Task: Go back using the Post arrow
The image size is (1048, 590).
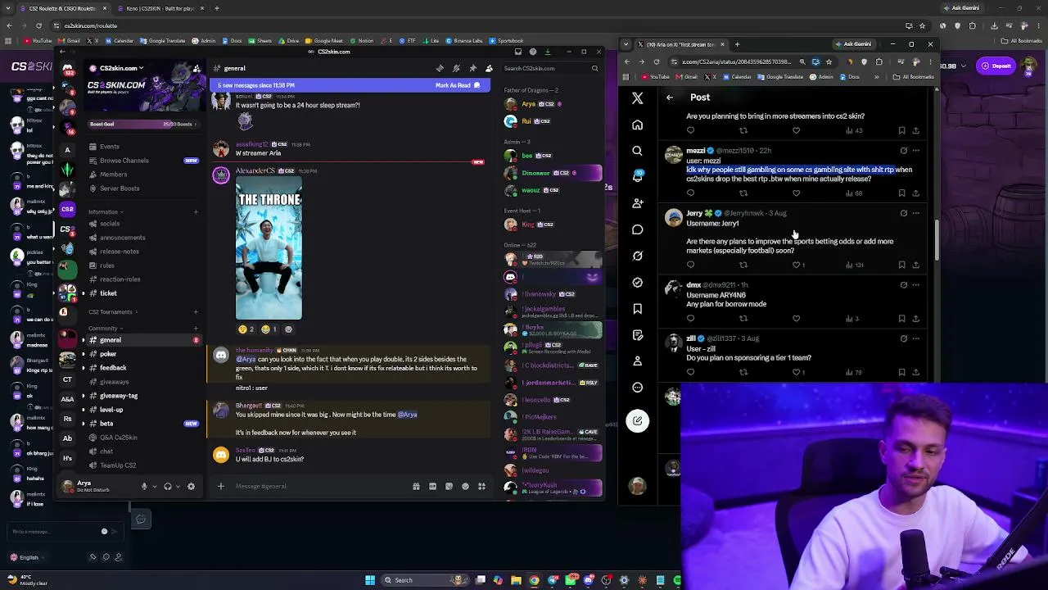Action: tap(670, 98)
